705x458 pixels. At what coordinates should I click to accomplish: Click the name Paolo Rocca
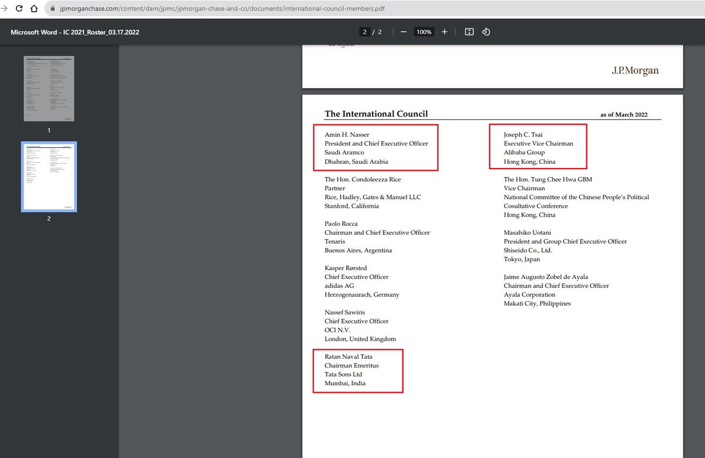(341, 224)
